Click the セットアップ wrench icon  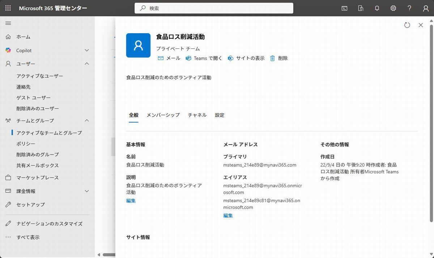8,204
